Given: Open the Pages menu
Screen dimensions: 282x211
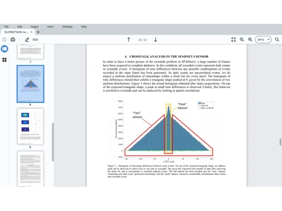Looking at the screenshot, I should (34, 26).
